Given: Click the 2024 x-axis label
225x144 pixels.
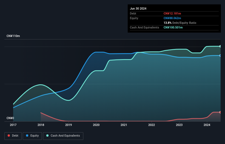Looking at the screenshot, I should tap(207, 125).
